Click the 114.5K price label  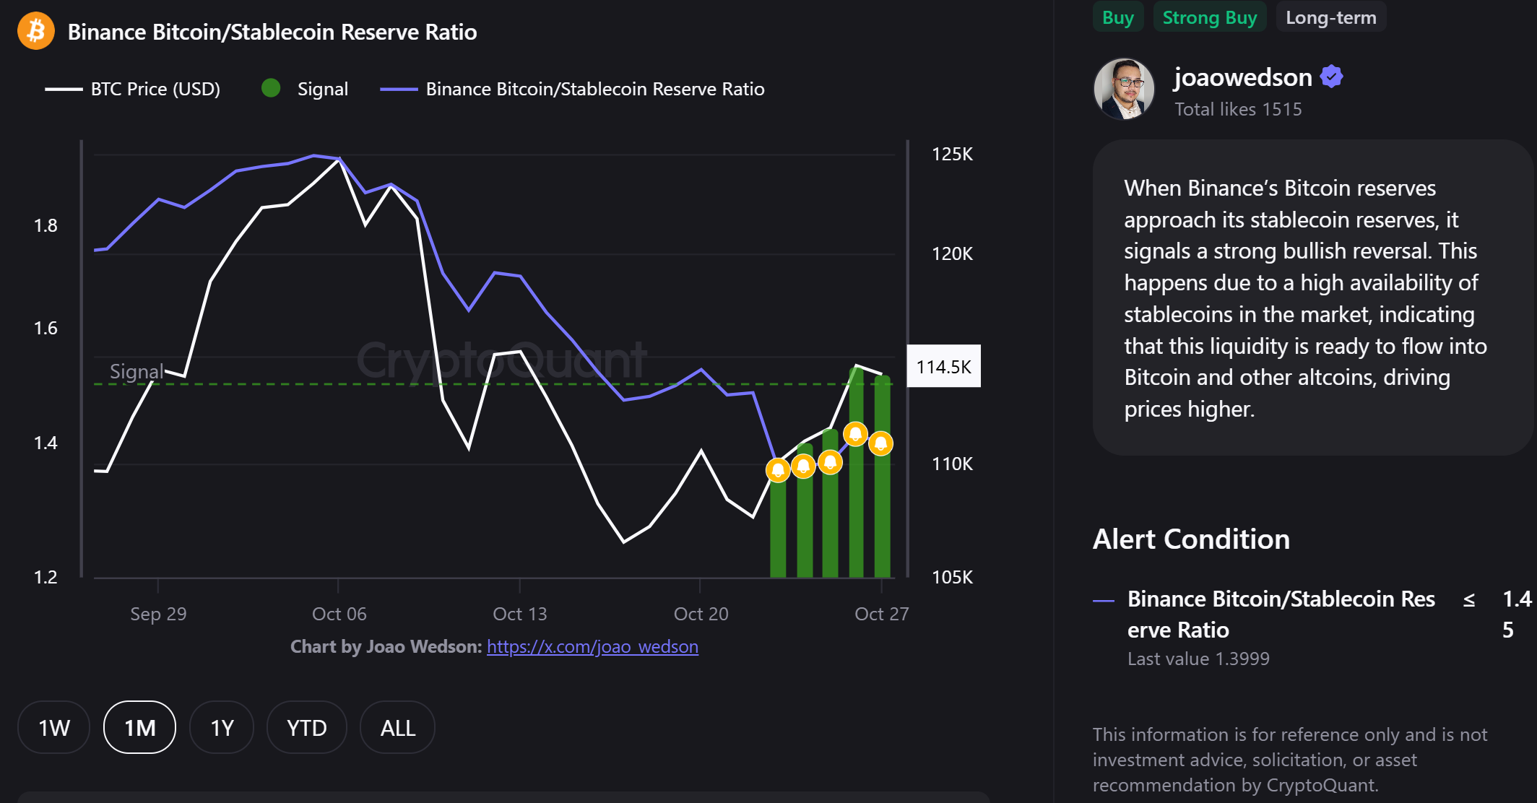tap(943, 367)
